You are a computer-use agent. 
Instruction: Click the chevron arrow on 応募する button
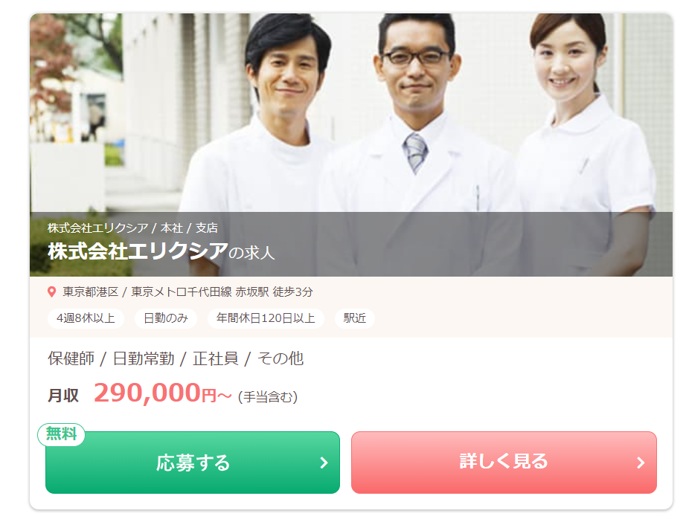click(x=324, y=463)
